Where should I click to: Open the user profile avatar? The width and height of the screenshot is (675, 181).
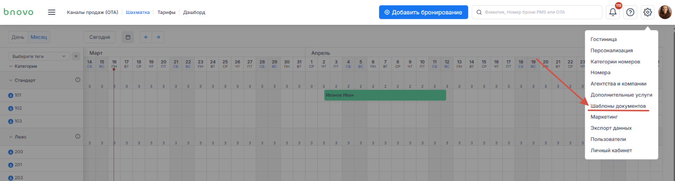(665, 12)
